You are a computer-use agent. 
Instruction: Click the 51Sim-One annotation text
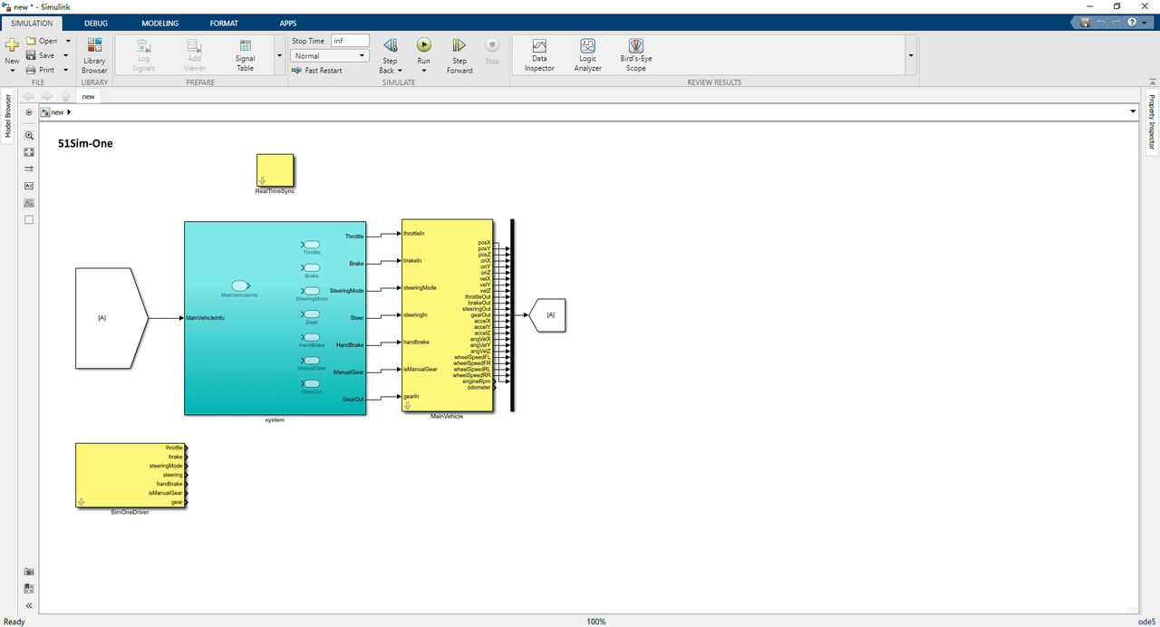coord(85,143)
